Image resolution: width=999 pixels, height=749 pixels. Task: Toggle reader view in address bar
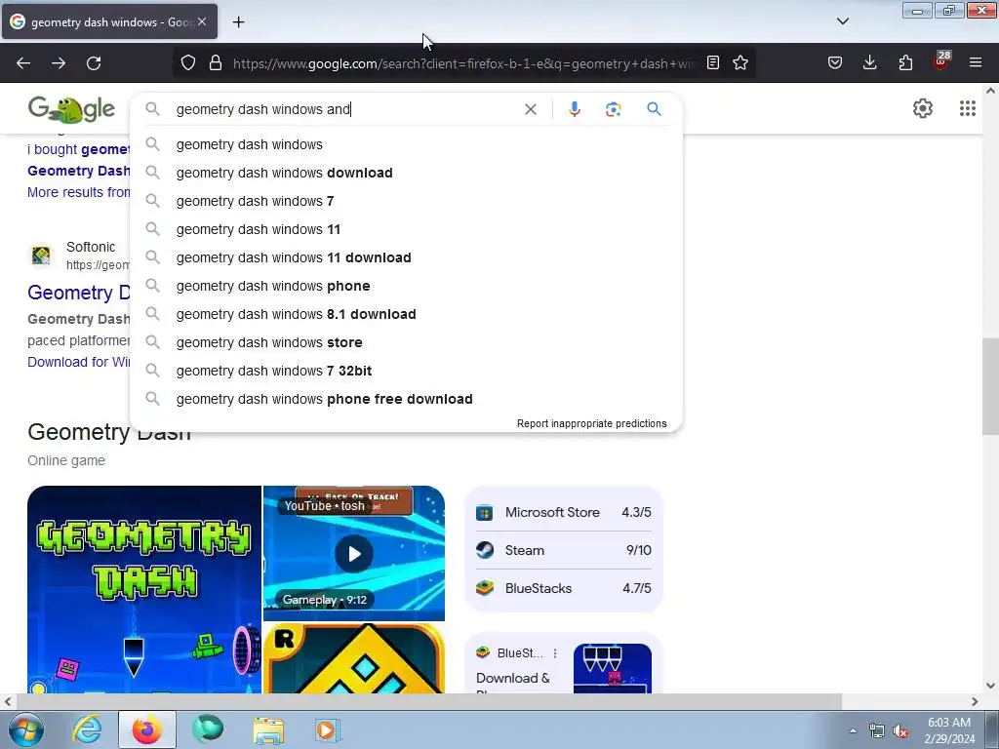[x=713, y=62]
